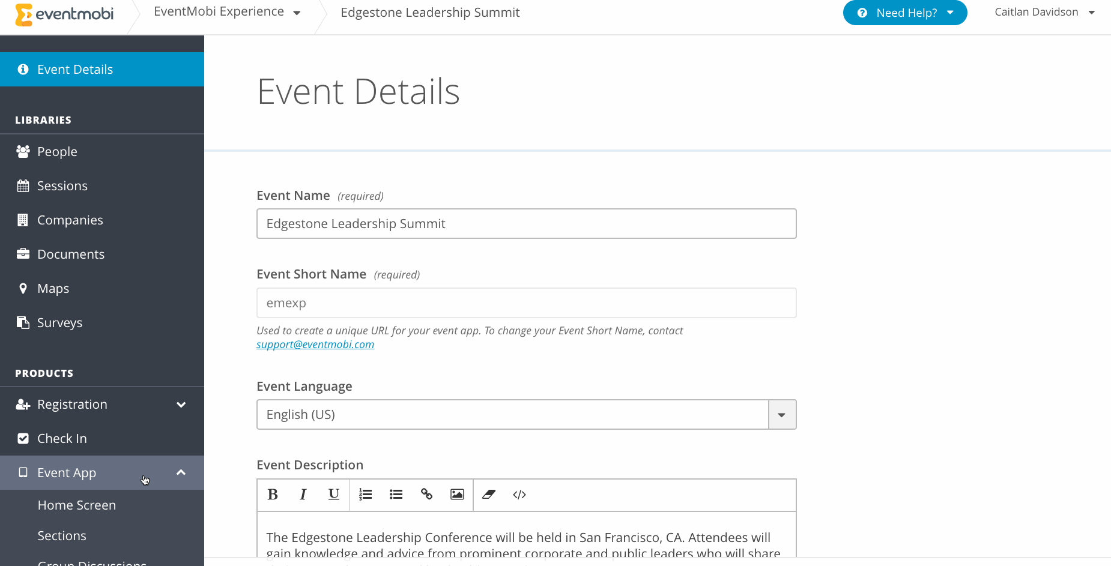1111x566 pixels.
Task: Open the HTML source code view
Action: (x=519, y=495)
